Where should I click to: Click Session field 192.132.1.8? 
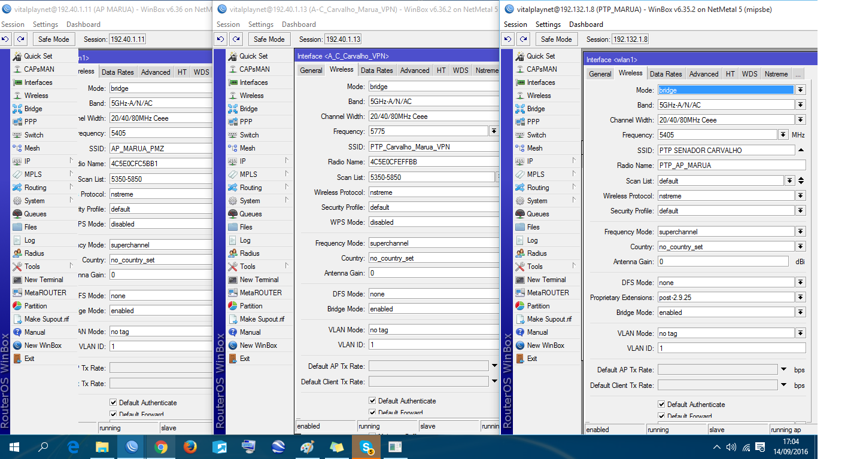[630, 39]
